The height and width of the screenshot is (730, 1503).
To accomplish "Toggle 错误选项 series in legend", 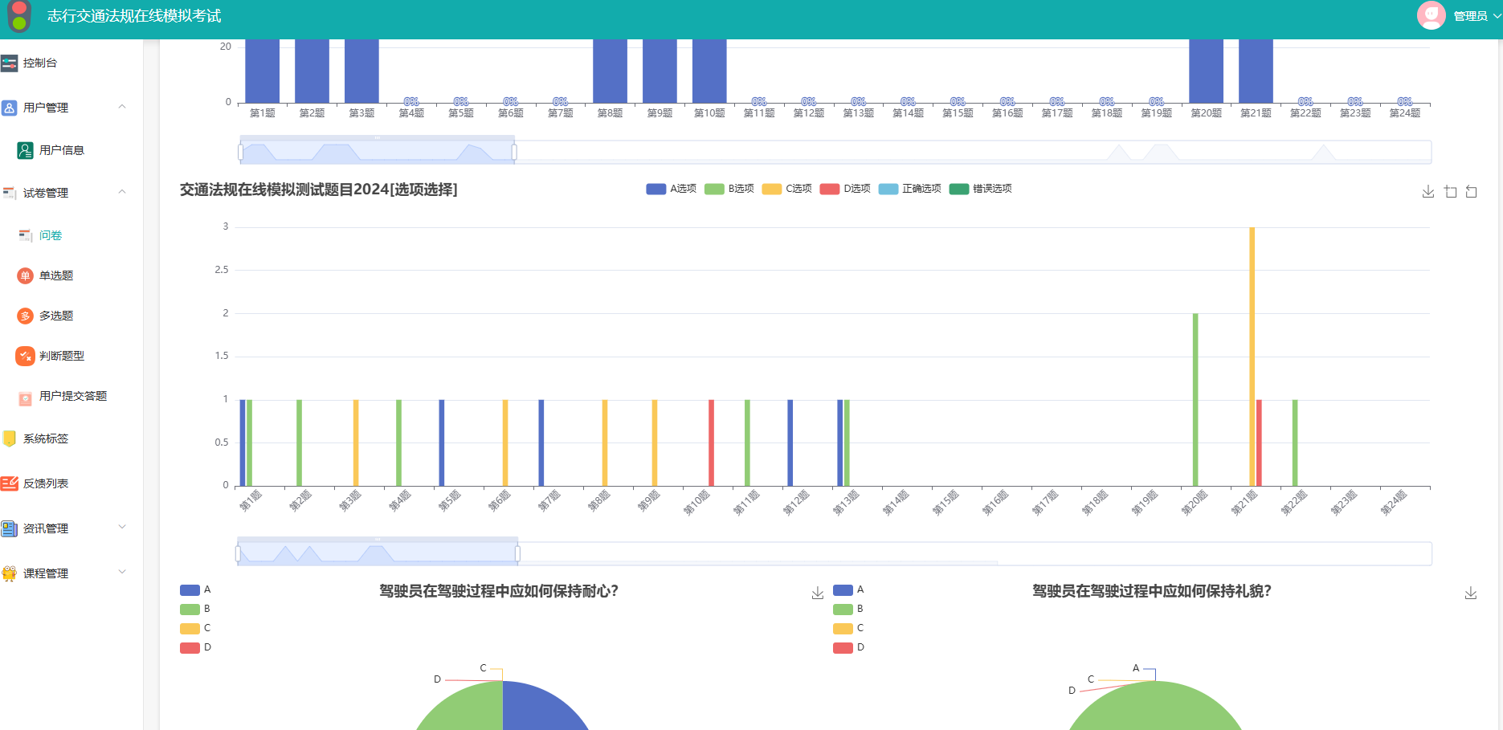I will (981, 189).
